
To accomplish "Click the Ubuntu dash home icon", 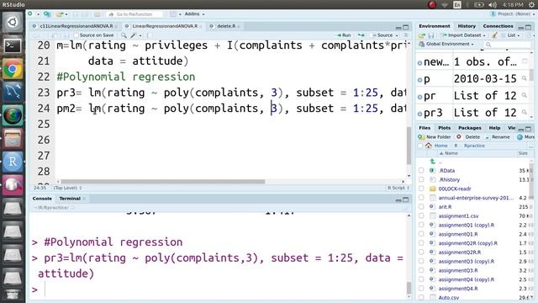I will point(13,23).
